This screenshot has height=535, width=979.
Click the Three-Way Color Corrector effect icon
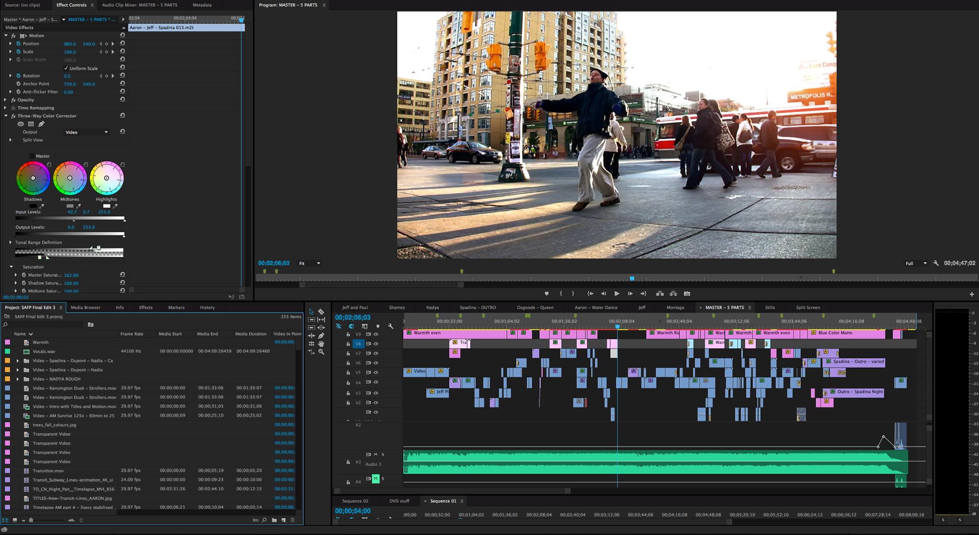(x=14, y=115)
